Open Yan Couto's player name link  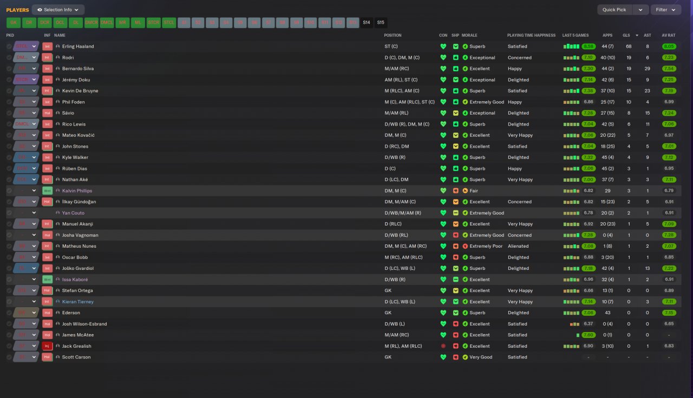coord(74,213)
